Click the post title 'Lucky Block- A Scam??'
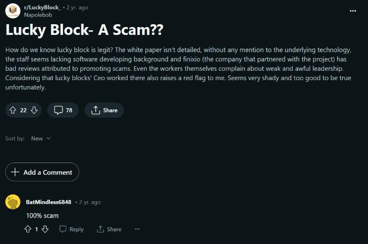The image size is (368, 244). pyautogui.click(x=85, y=30)
